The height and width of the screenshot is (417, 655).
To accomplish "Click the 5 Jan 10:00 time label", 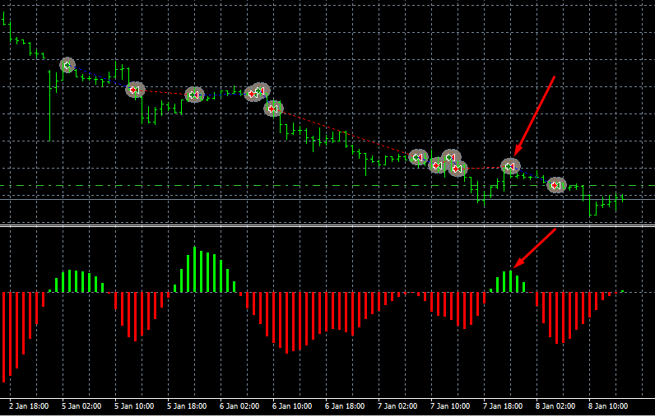I will (x=134, y=406).
